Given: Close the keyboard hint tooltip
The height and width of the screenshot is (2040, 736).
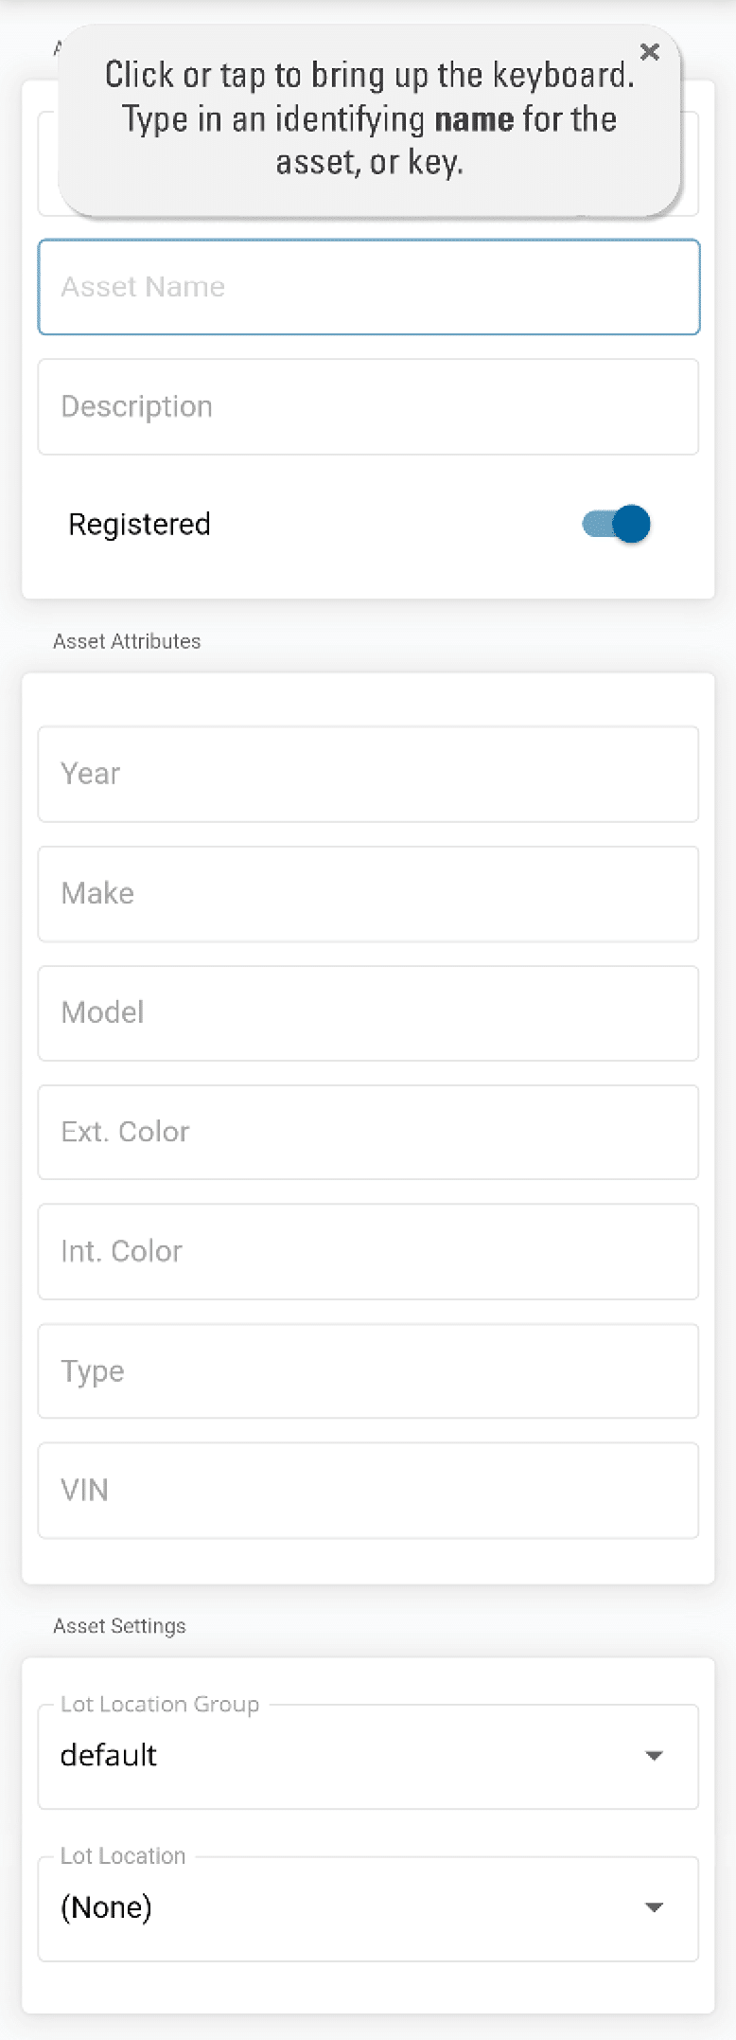Looking at the screenshot, I should pyautogui.click(x=650, y=52).
